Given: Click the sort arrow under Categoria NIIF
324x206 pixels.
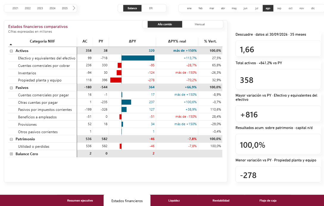Looking at the screenshot, I should coord(11,45).
